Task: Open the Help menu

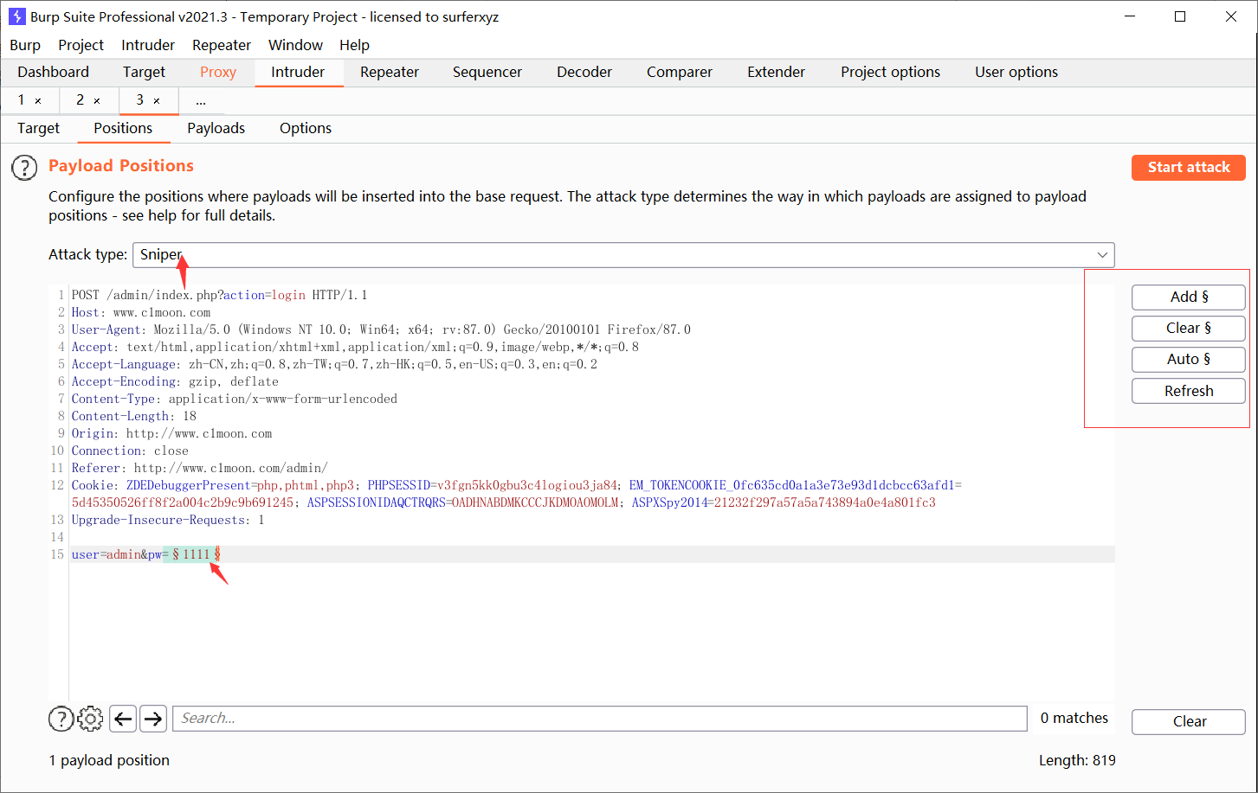Action: 354,45
